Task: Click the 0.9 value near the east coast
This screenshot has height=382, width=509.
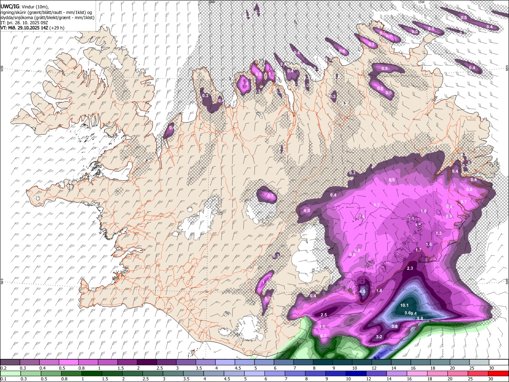Action: [x=449, y=216]
